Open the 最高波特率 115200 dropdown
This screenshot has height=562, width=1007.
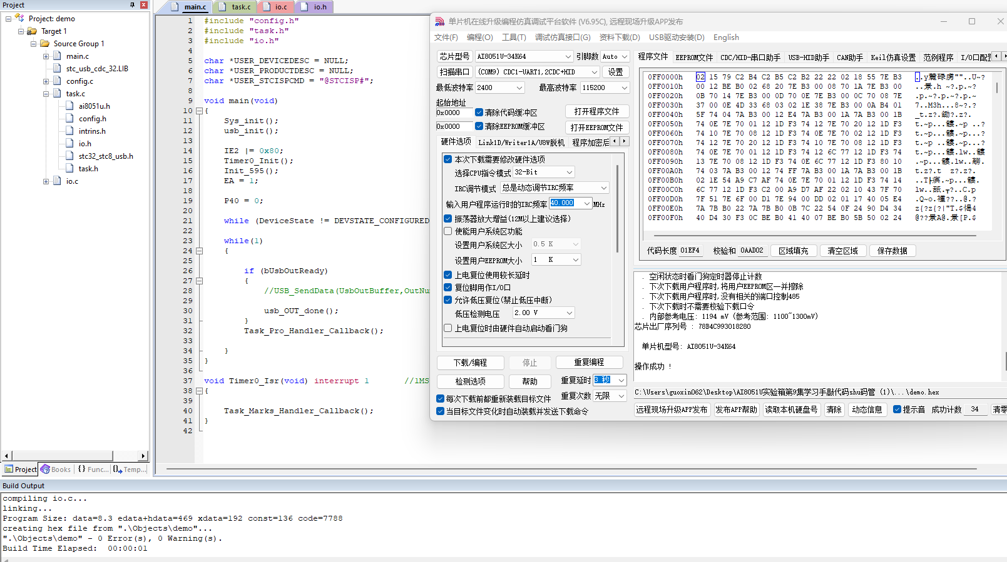[x=605, y=88]
